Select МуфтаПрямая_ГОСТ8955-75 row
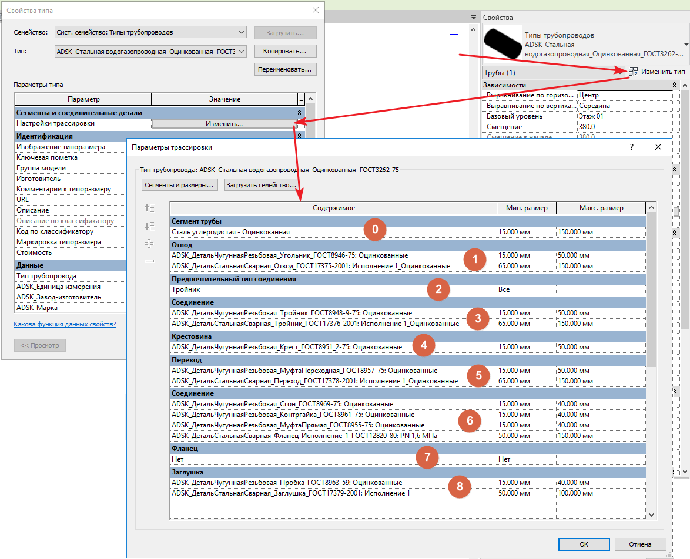The height and width of the screenshot is (559, 690). (408, 425)
